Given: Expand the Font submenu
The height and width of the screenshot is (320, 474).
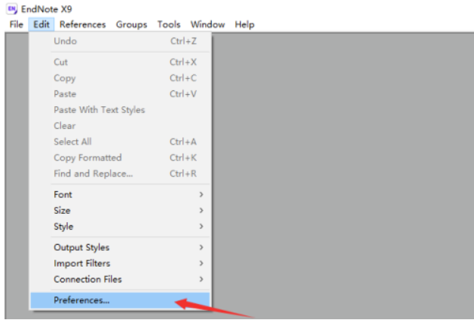Looking at the screenshot, I should point(120,194).
